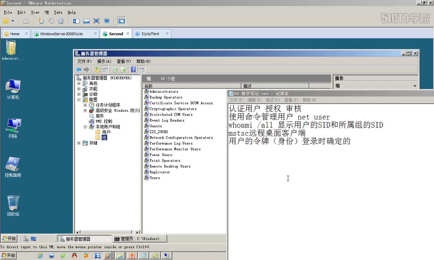
Task: Click the 描述 column header
Action: pos(275,86)
